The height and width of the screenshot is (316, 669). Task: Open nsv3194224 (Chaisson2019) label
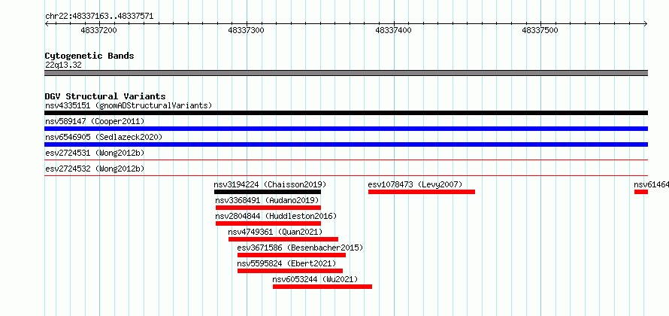coord(270,184)
